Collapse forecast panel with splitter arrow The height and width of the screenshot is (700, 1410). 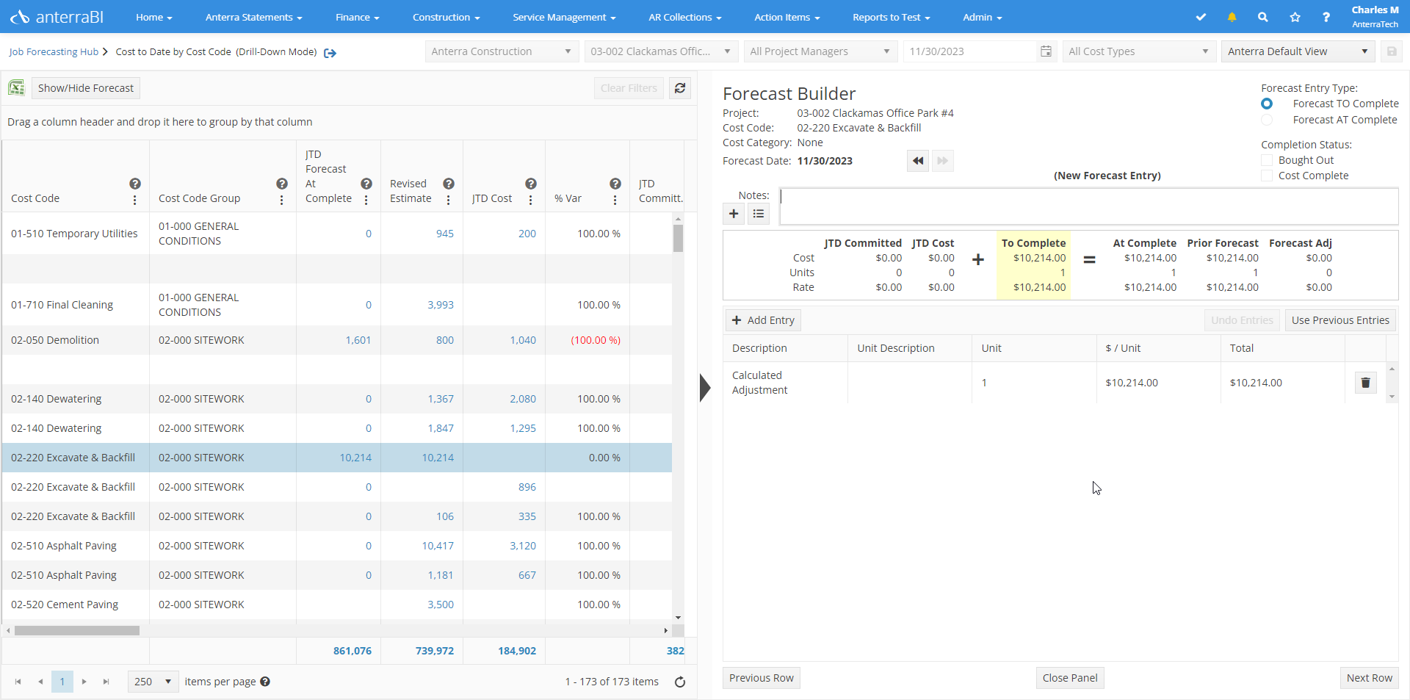(x=705, y=387)
